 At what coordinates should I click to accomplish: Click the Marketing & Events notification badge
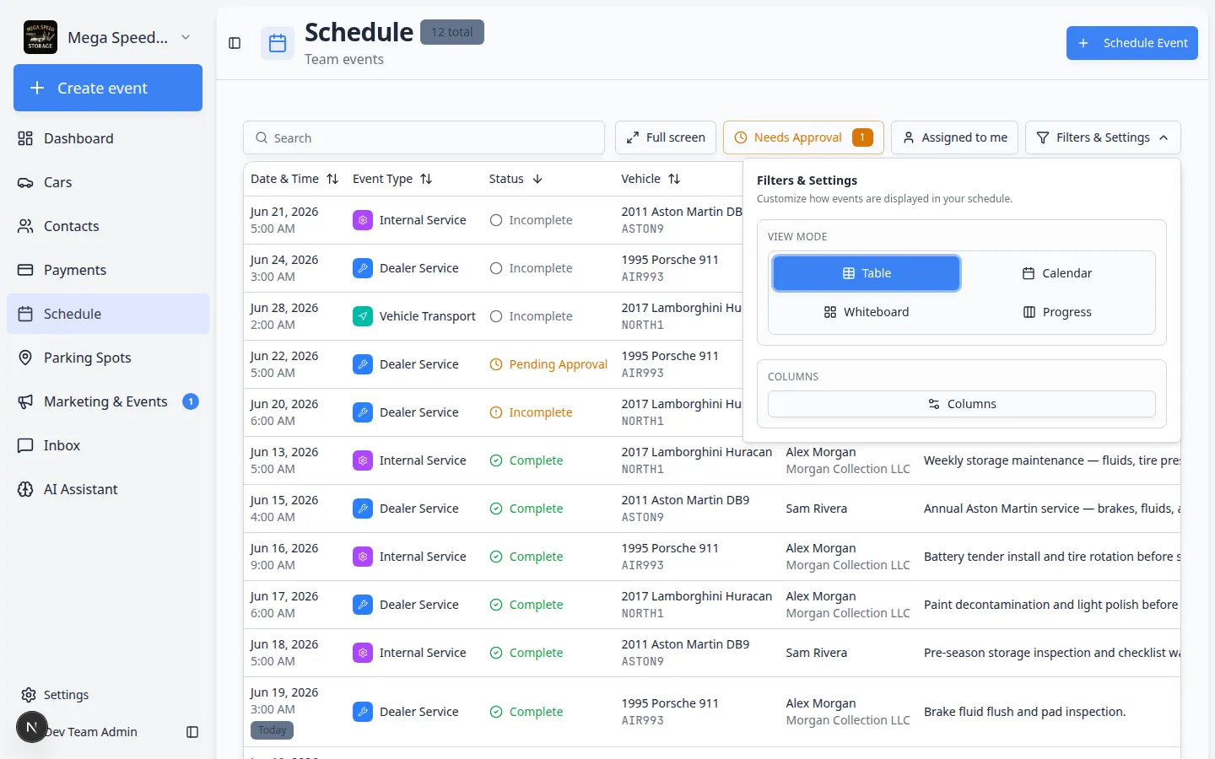pos(191,401)
